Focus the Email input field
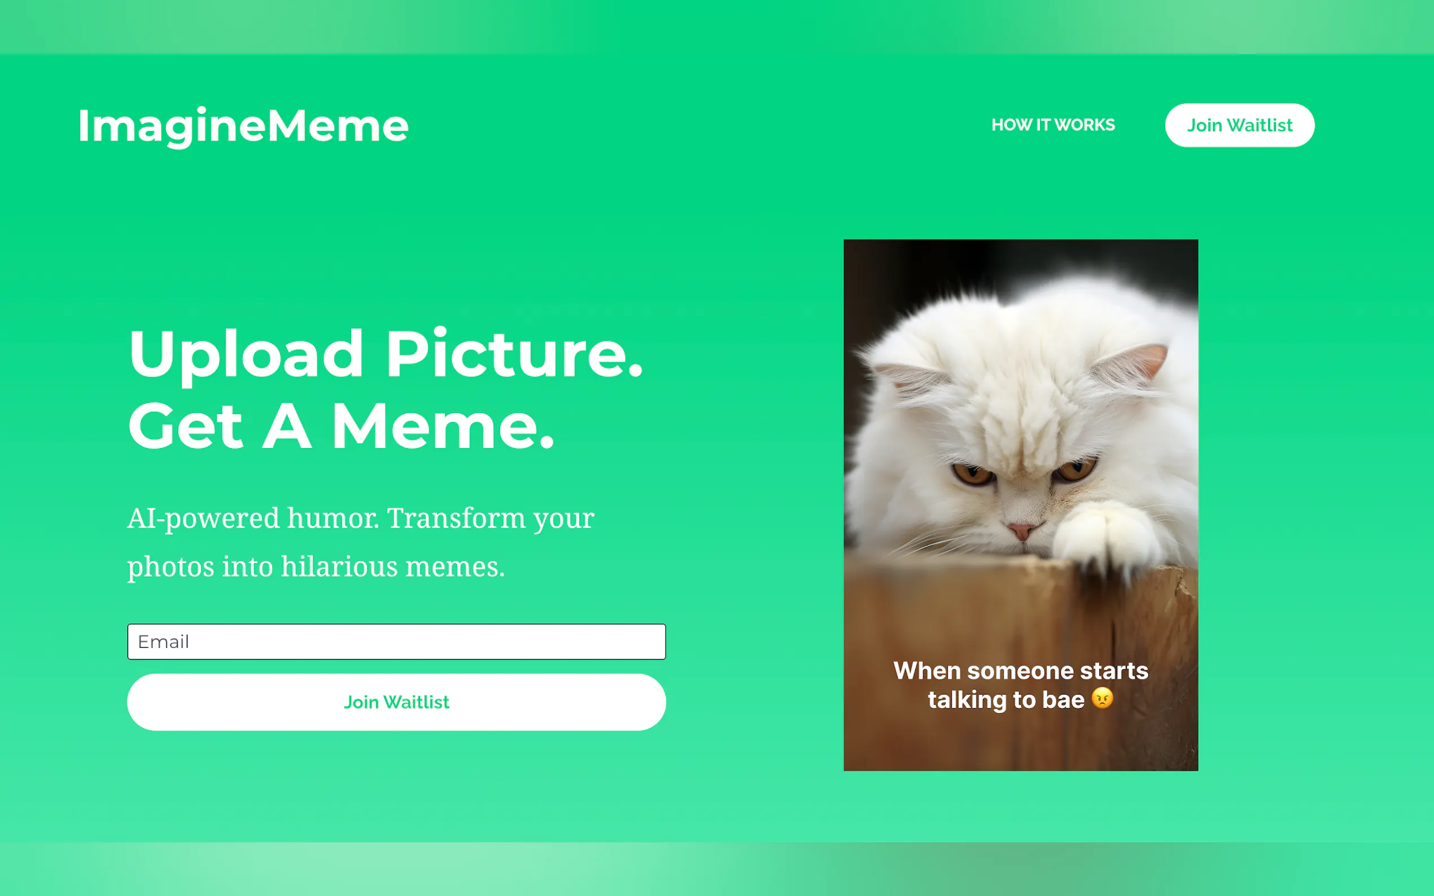The height and width of the screenshot is (896, 1434). point(396,641)
